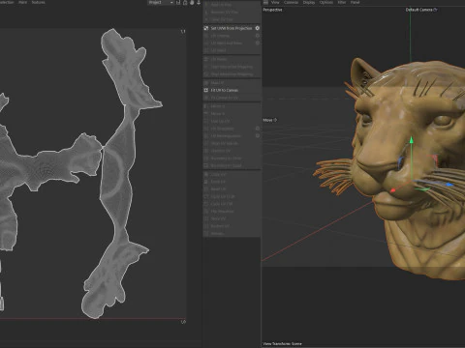This screenshot has width=465, height=348.
Task: Click the viewport hamburger menu icon
Action: [x=265, y=3]
